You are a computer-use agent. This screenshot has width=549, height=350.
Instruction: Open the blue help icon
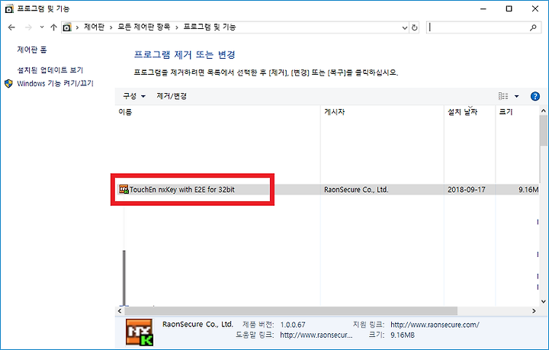point(535,96)
